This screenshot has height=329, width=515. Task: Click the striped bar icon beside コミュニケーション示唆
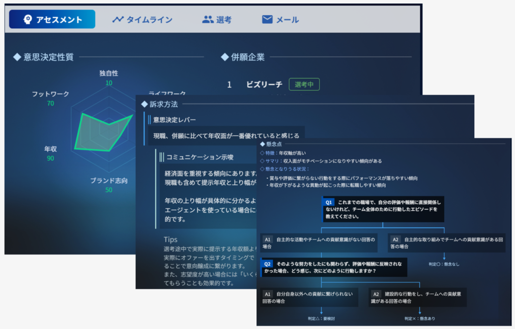tap(161, 157)
